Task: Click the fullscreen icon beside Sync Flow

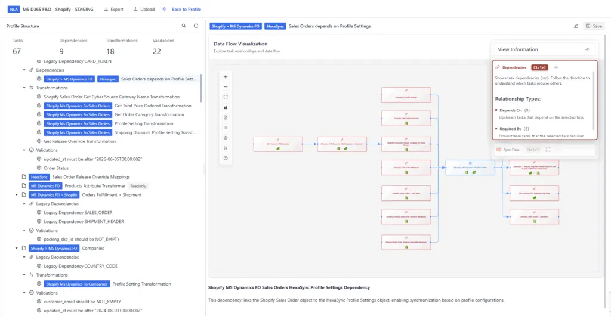Action: click(x=548, y=150)
